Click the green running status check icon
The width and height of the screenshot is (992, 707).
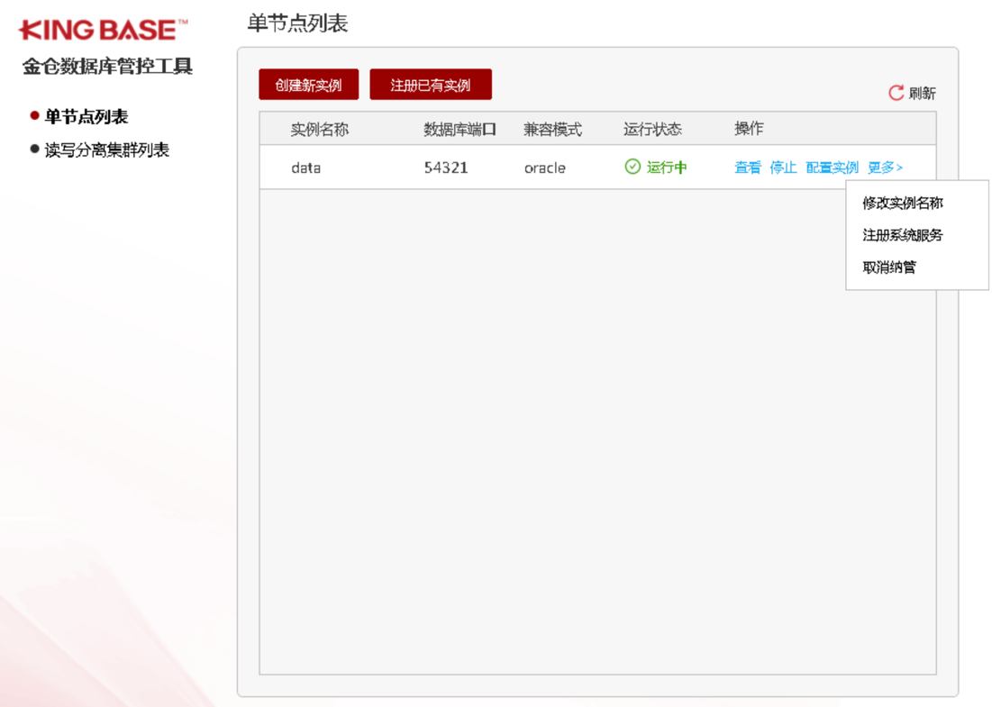tap(633, 167)
